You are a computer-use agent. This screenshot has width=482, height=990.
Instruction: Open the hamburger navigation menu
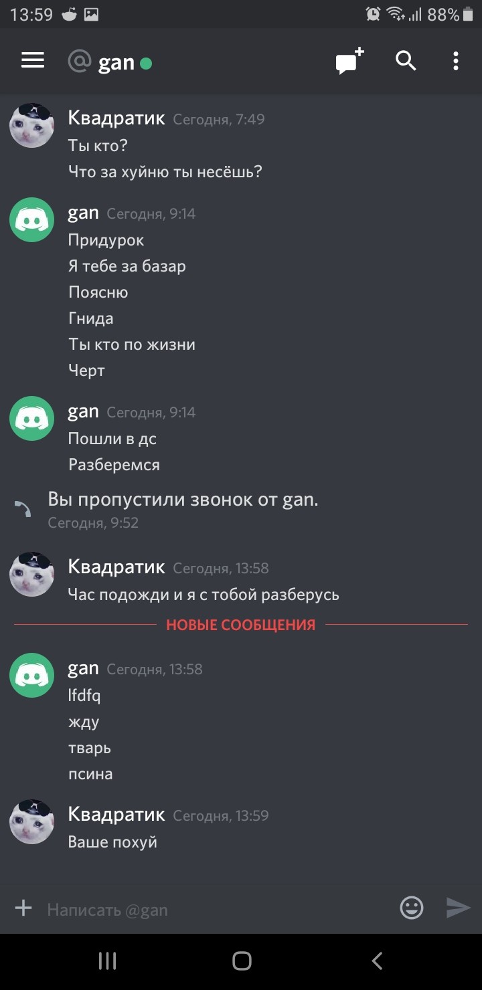click(33, 61)
